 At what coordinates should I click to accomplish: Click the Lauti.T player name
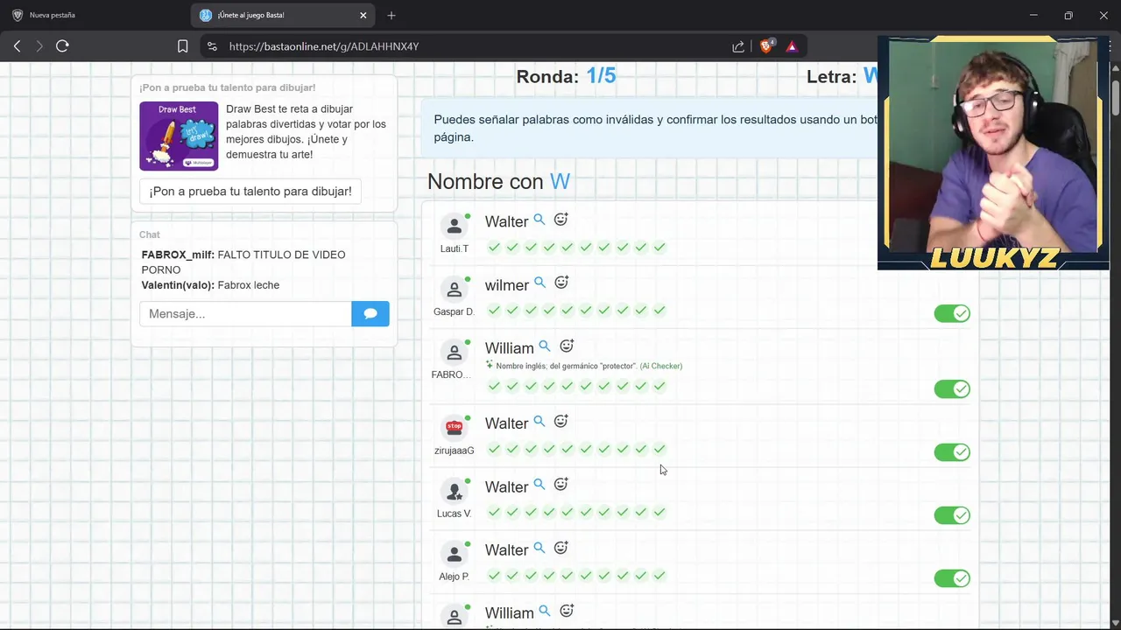[454, 248]
